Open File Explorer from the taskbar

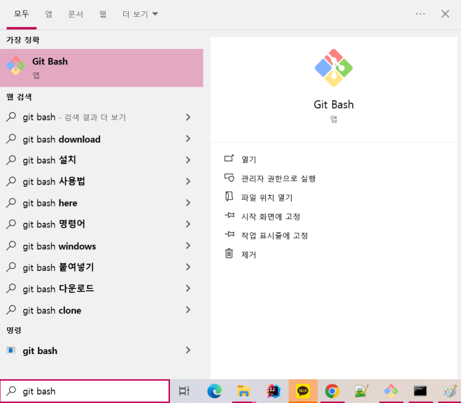tap(244, 391)
